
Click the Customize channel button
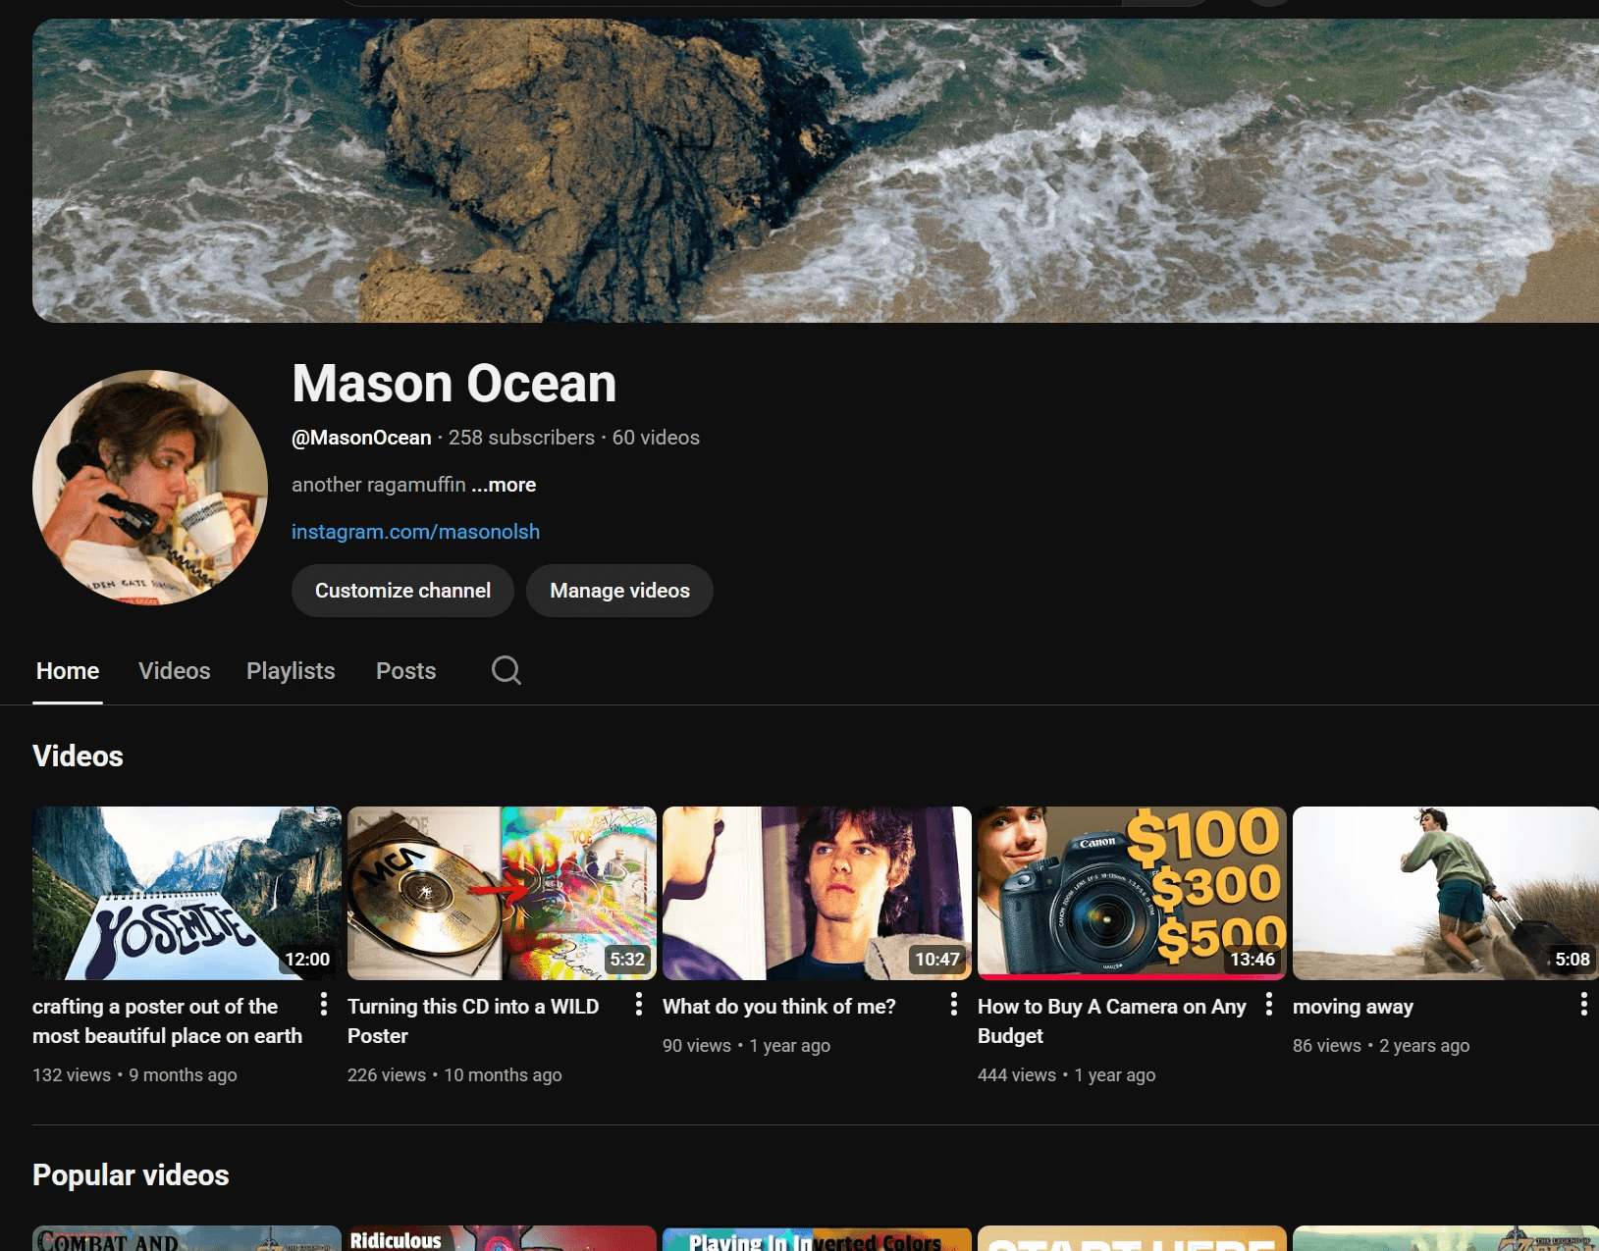(402, 590)
